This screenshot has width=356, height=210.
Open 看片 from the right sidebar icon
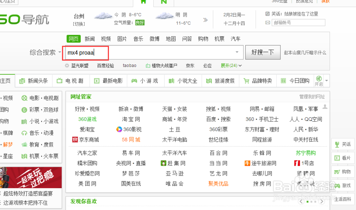336,158
